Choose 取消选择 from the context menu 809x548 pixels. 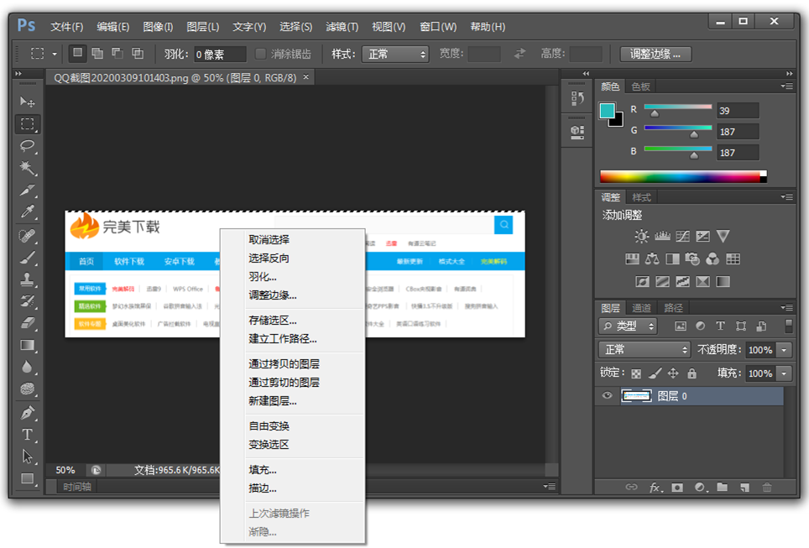tap(269, 240)
